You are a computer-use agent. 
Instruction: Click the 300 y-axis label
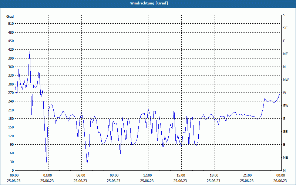[x=11, y=84]
